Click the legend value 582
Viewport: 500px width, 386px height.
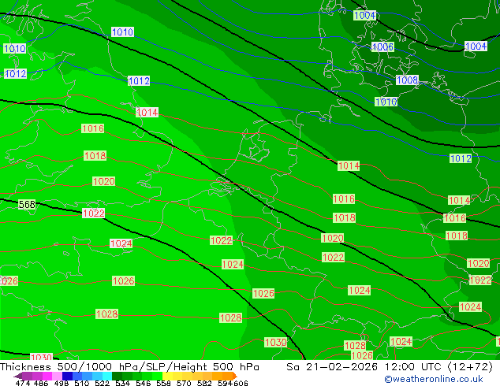(204, 383)
